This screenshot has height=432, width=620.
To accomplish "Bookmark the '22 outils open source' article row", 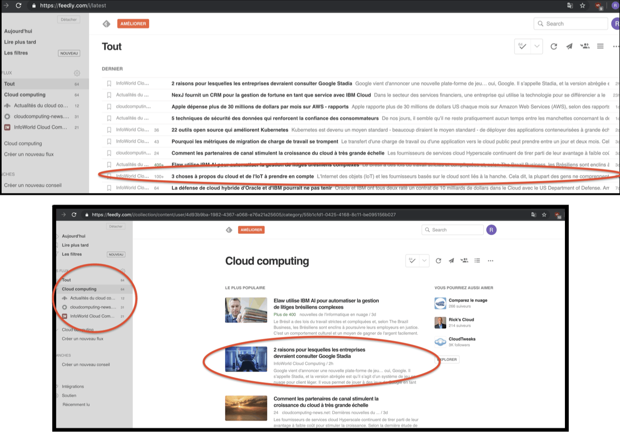I will point(109,130).
